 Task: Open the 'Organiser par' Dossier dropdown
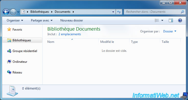[170, 31]
